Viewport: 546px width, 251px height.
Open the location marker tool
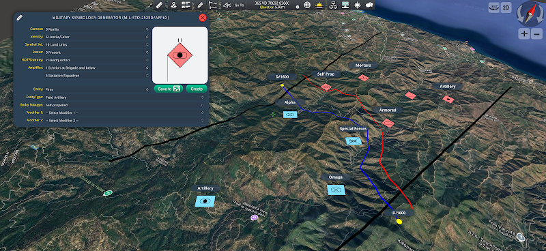tap(173, 5)
